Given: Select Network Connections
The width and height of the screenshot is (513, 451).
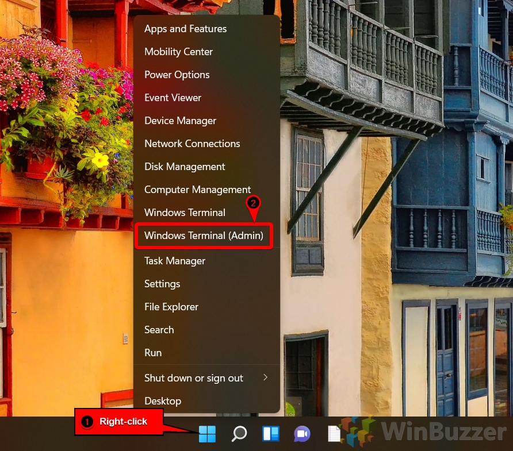Looking at the screenshot, I should tap(192, 144).
